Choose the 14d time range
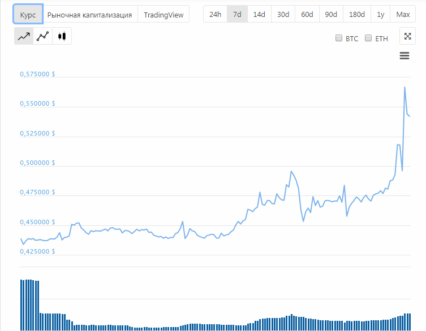The image size is (426, 331). [x=259, y=14]
